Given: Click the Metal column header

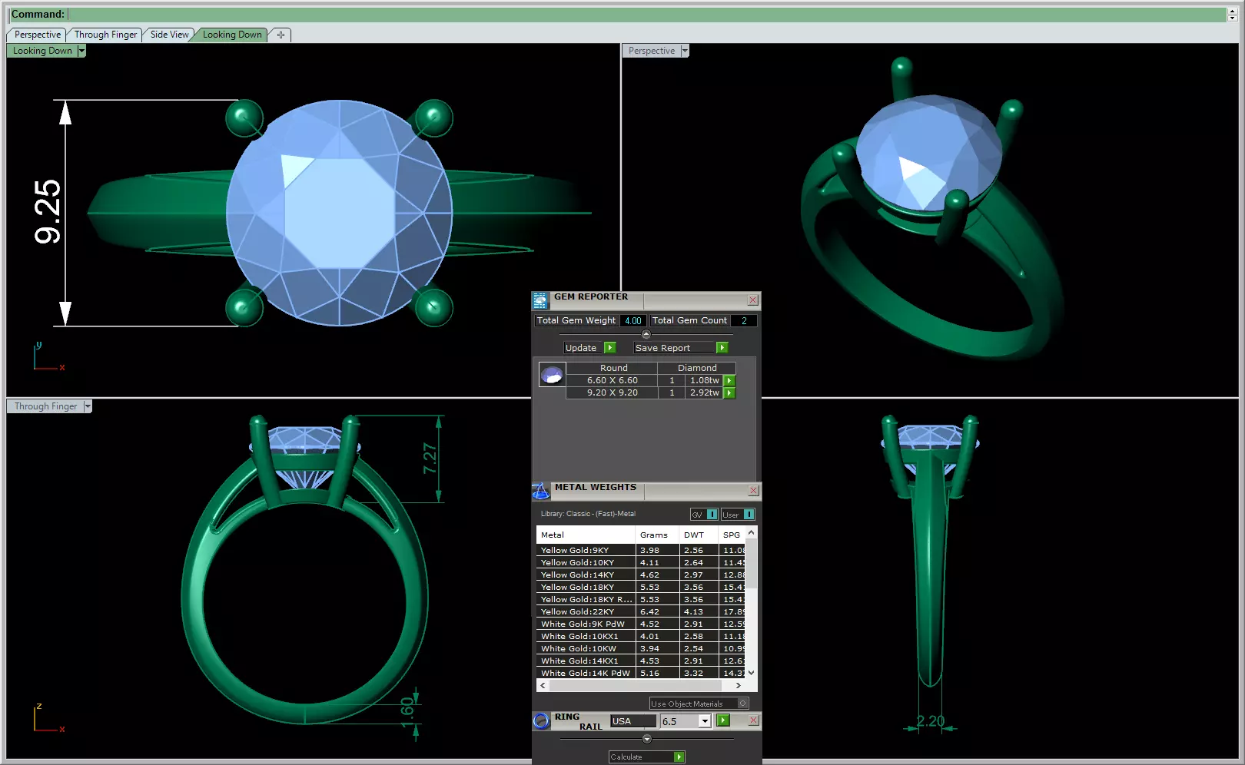Looking at the screenshot, I should tap(586, 535).
